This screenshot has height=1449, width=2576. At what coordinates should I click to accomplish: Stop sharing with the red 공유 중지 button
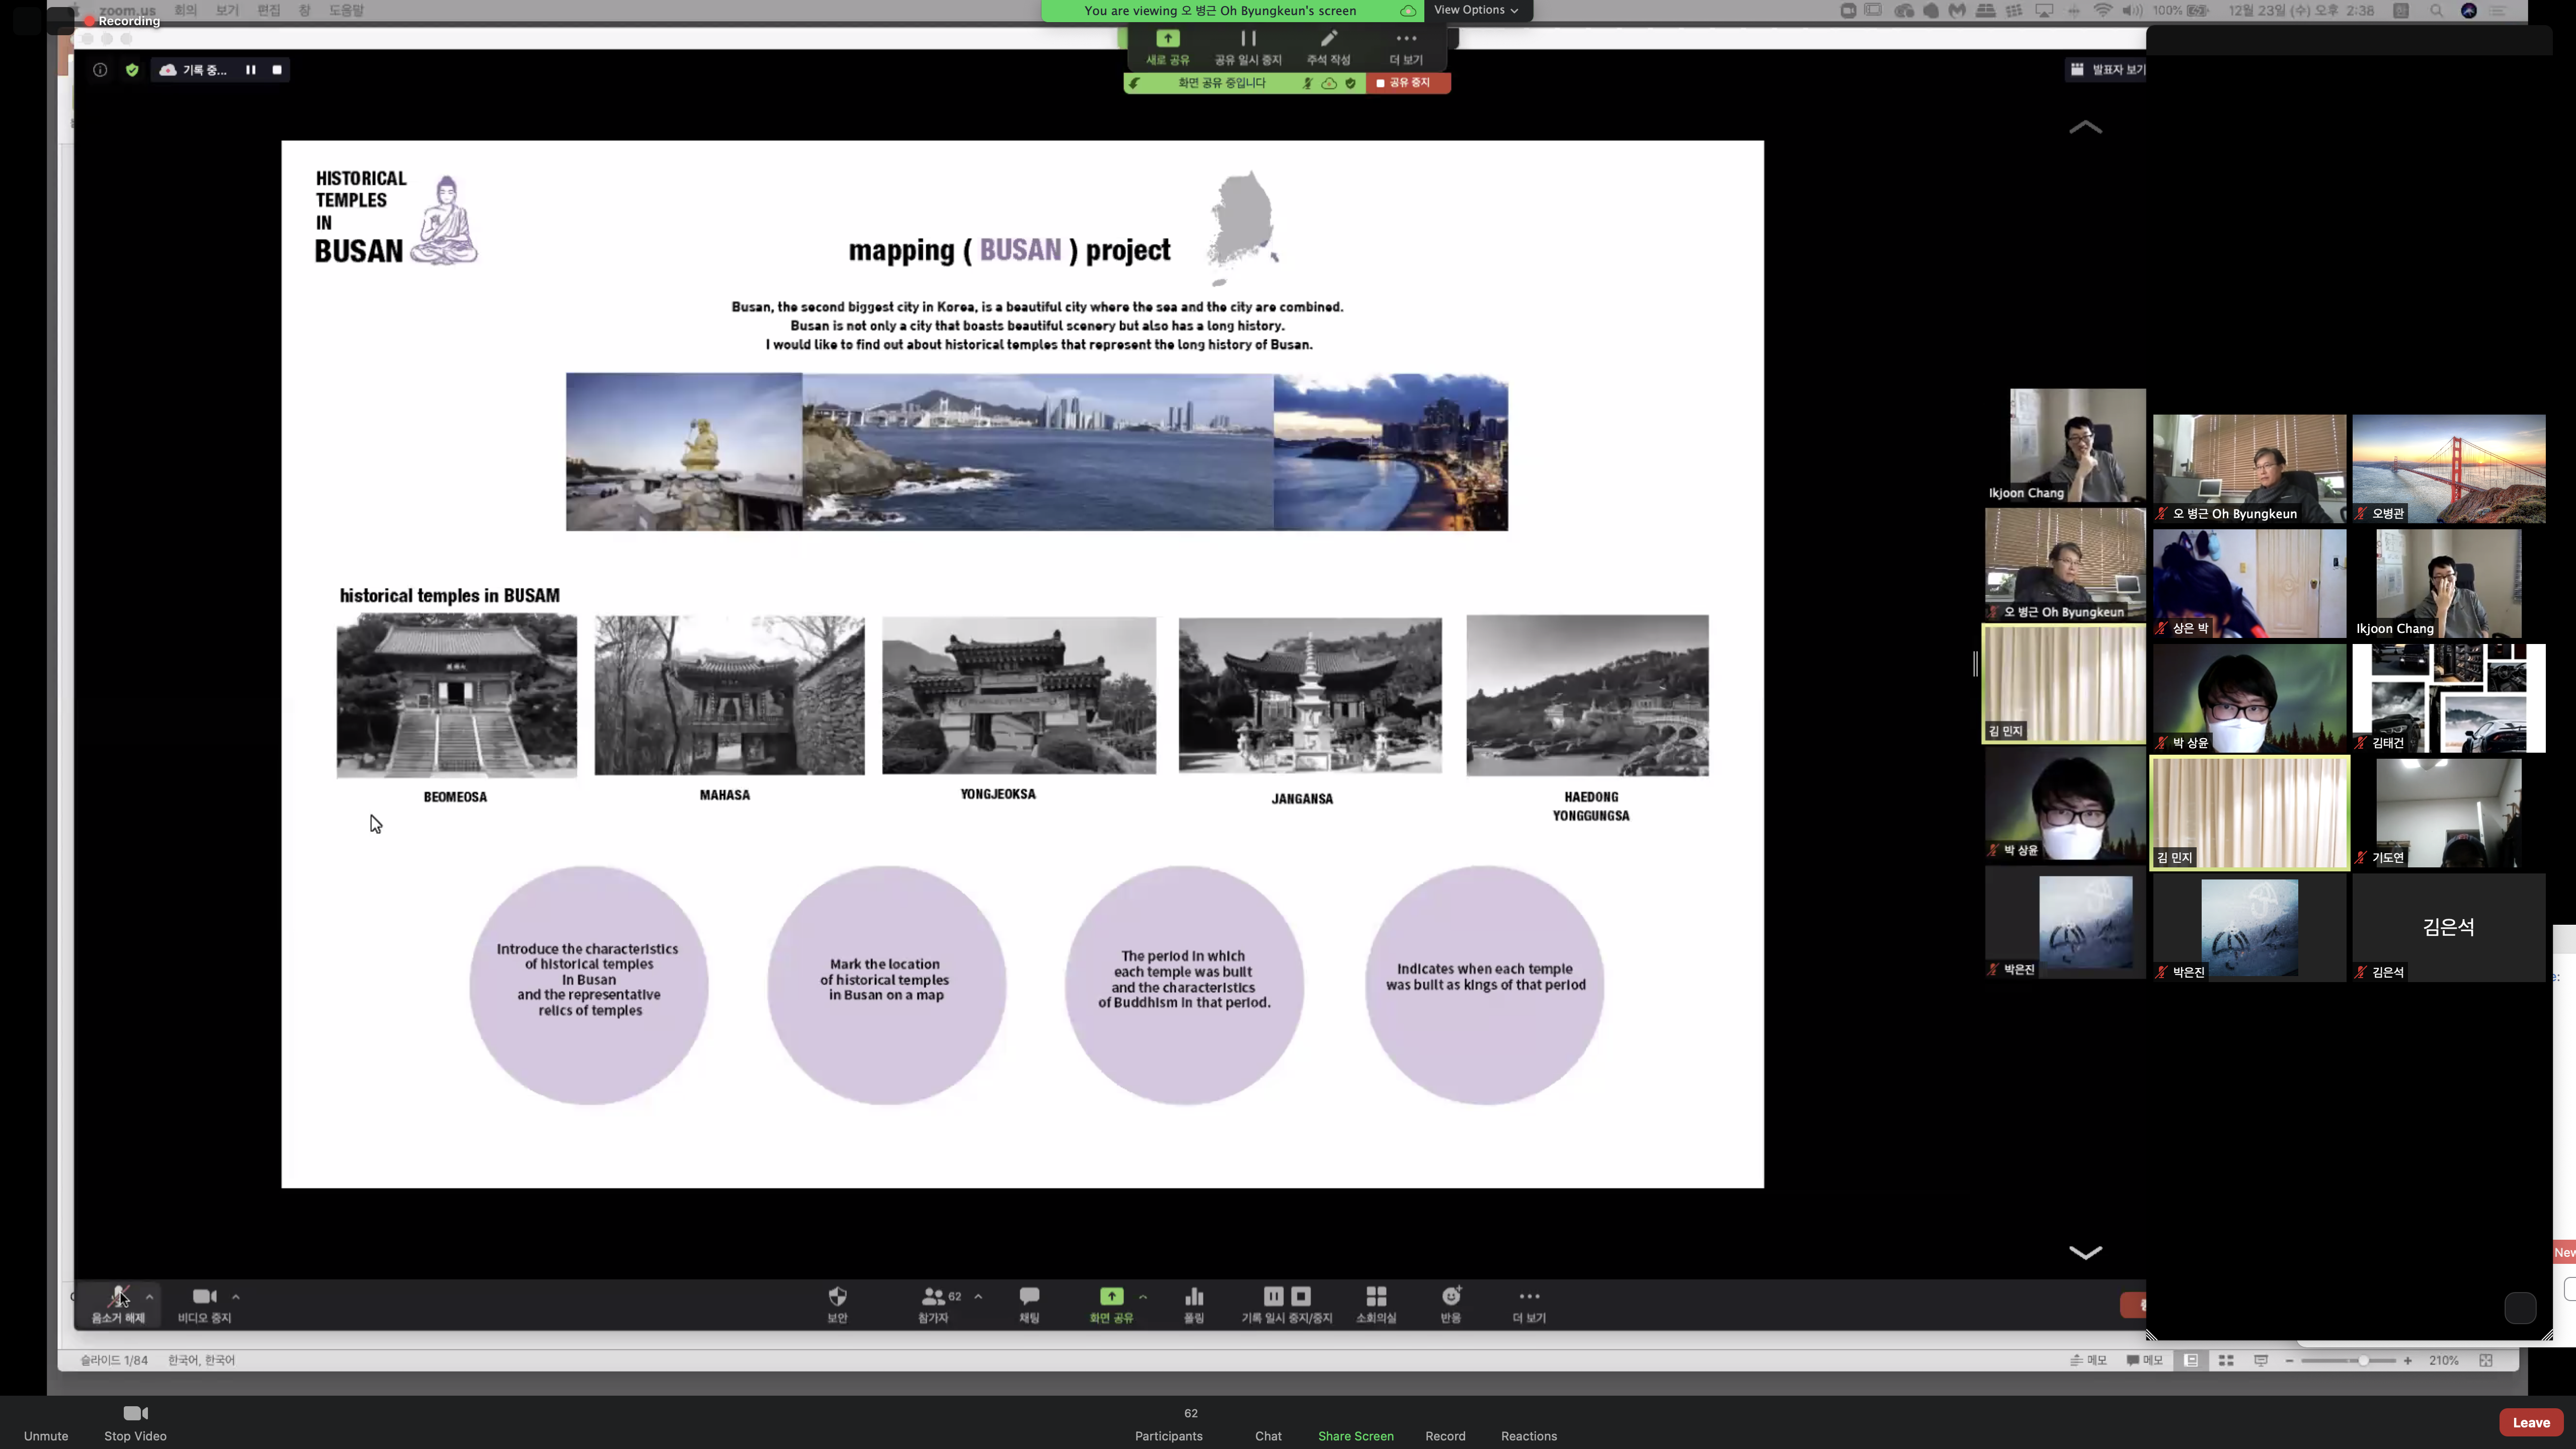tap(1408, 83)
